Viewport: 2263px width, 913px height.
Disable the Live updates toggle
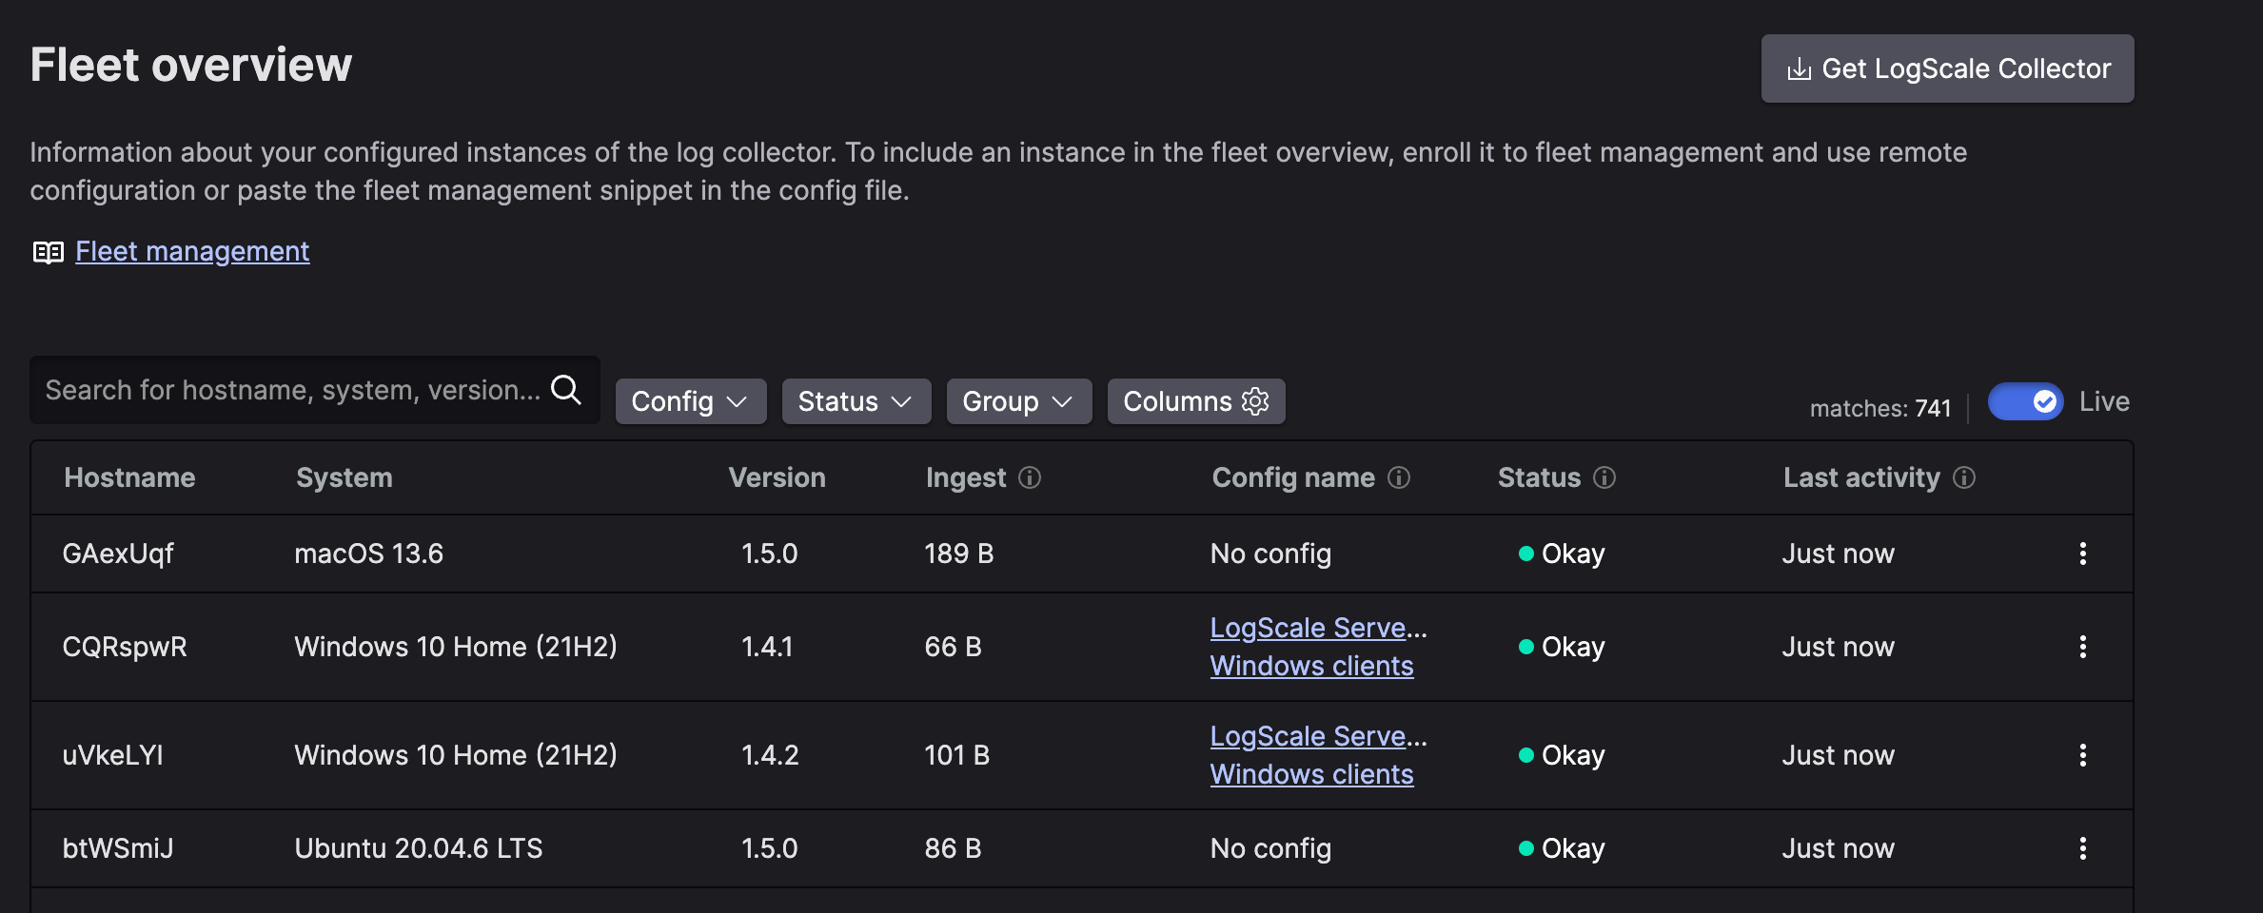(2024, 400)
